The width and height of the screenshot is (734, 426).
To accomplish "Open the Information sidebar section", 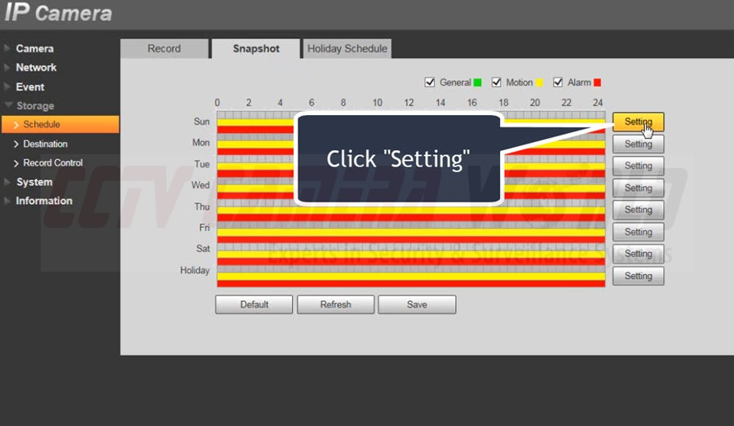I will point(44,201).
